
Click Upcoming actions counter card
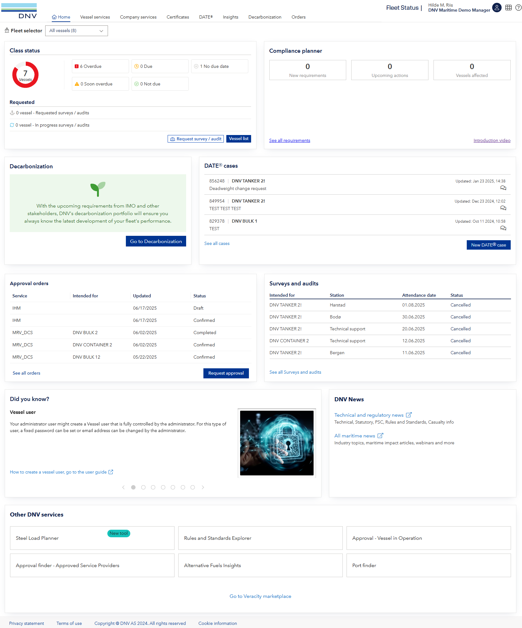point(390,70)
